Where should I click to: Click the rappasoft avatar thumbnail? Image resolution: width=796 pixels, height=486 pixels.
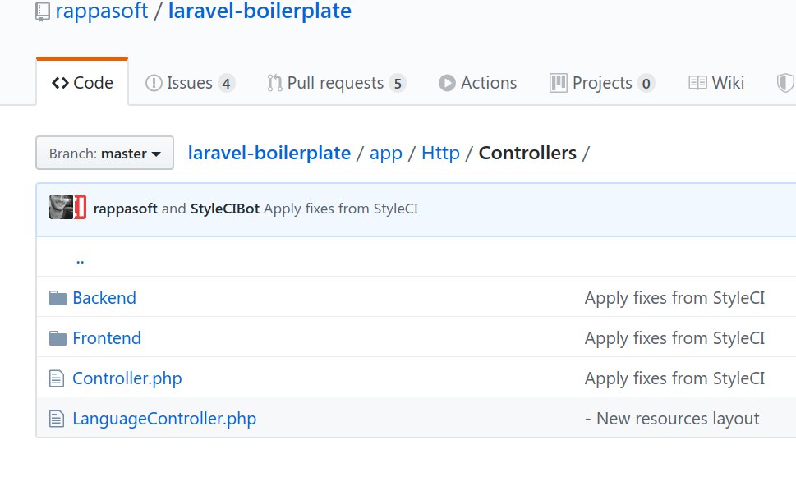tap(61, 207)
